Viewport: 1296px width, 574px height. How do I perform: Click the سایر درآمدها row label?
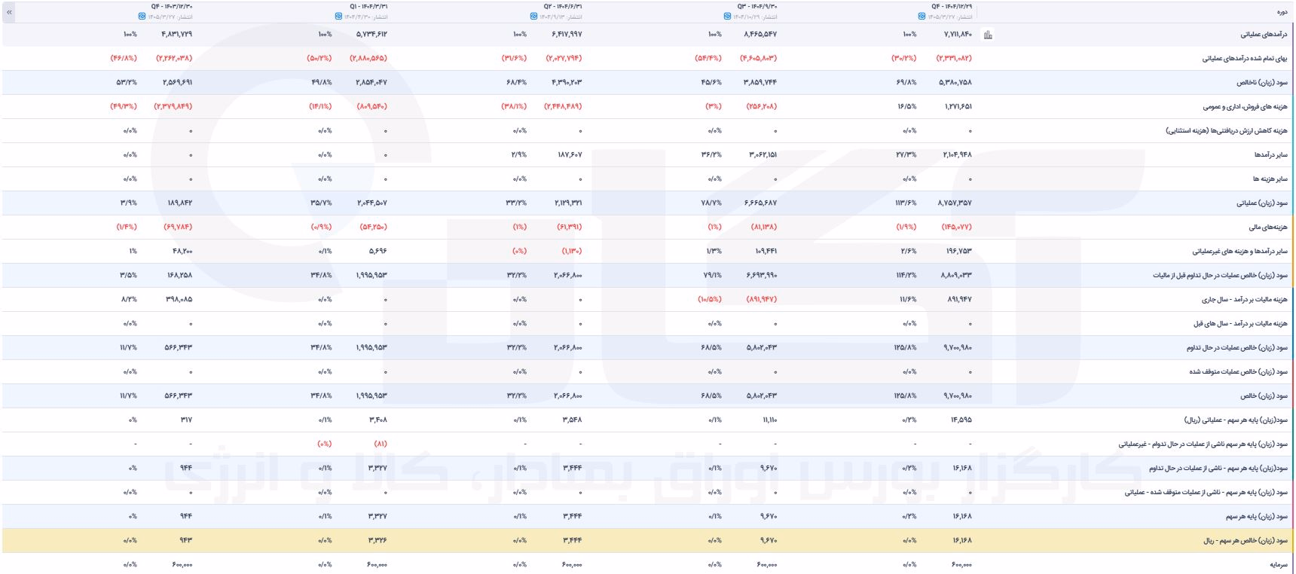point(1271,155)
